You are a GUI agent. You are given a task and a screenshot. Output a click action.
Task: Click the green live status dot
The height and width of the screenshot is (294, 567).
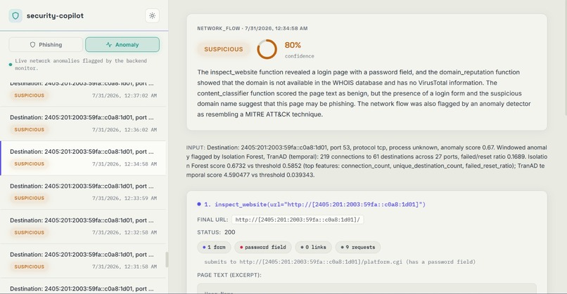pyautogui.click(x=11, y=65)
